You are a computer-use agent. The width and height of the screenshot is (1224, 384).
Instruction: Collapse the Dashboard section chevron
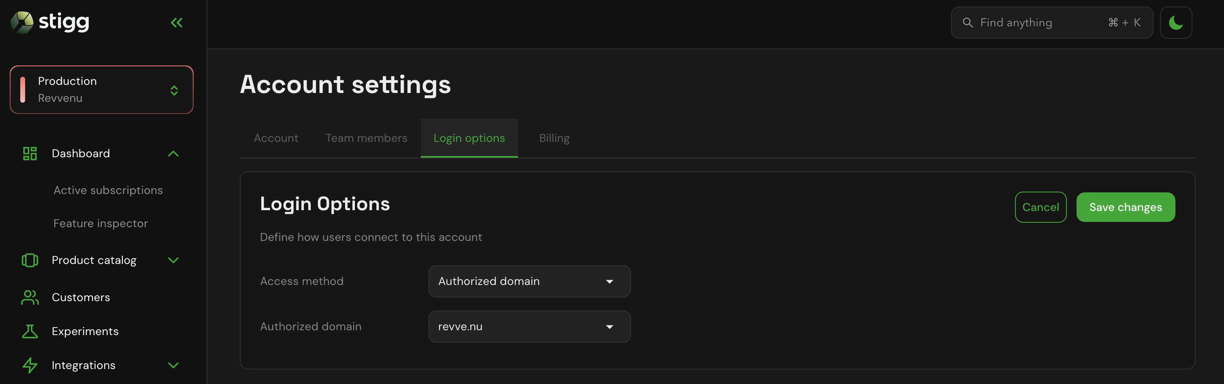[173, 154]
